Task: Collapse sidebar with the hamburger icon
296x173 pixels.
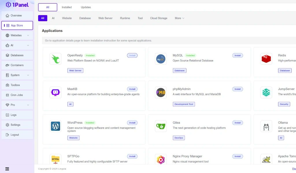Action: [7, 169]
